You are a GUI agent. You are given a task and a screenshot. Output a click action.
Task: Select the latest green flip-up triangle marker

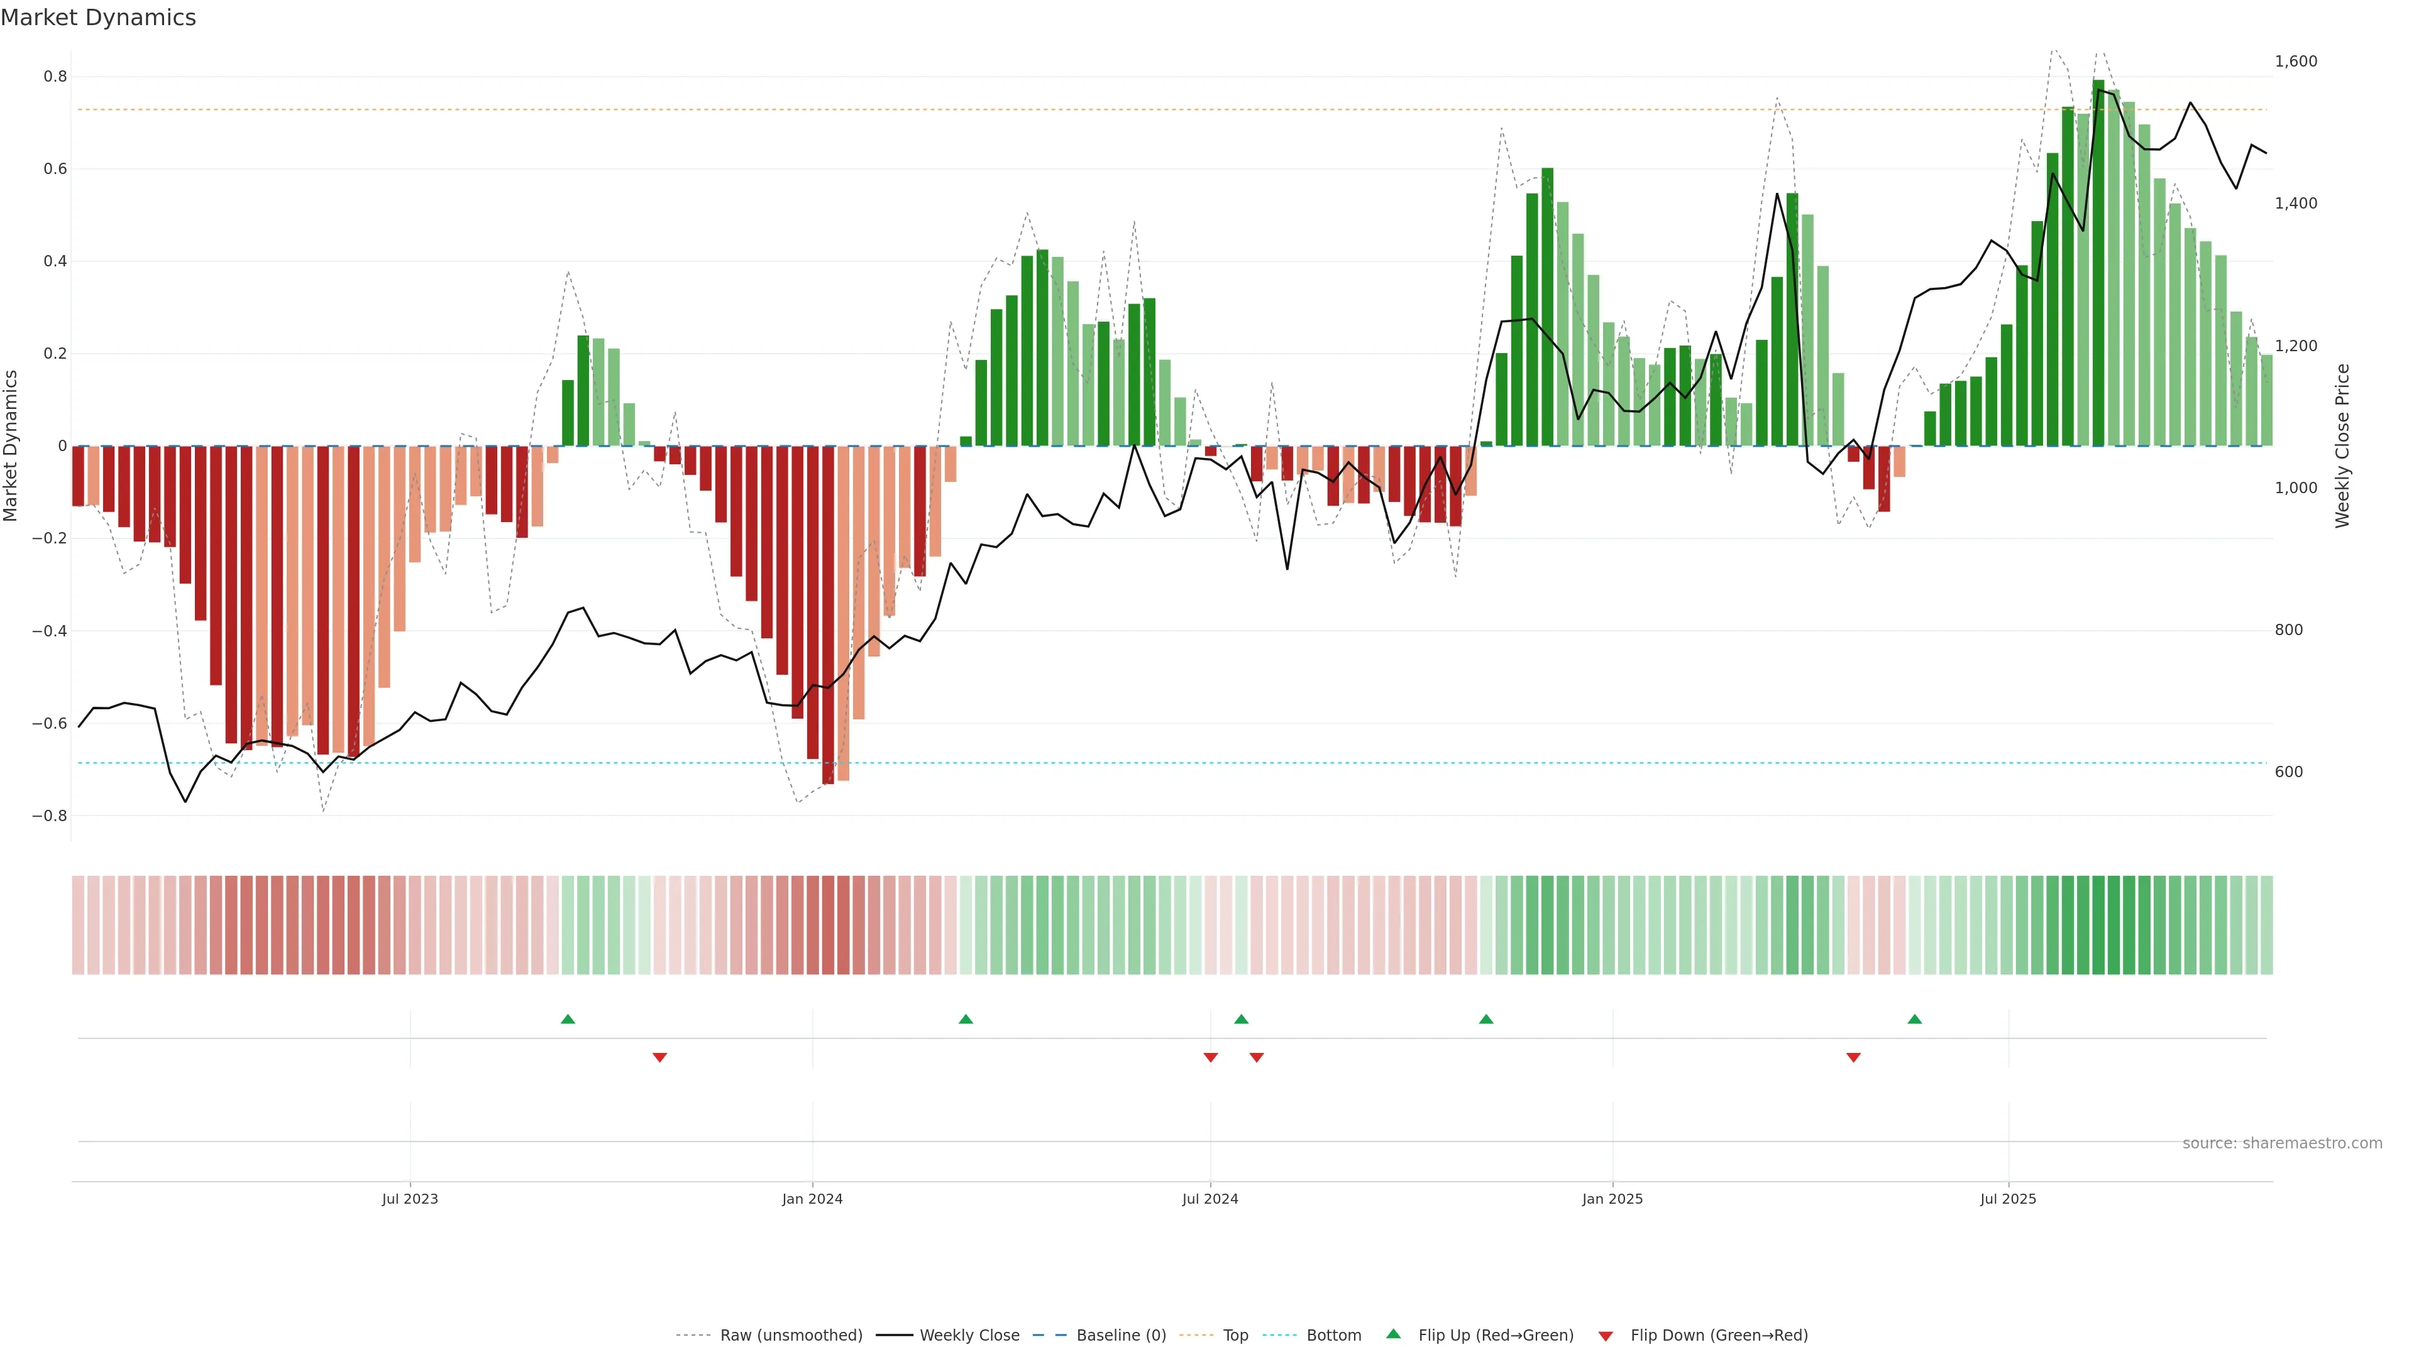click(1914, 1019)
